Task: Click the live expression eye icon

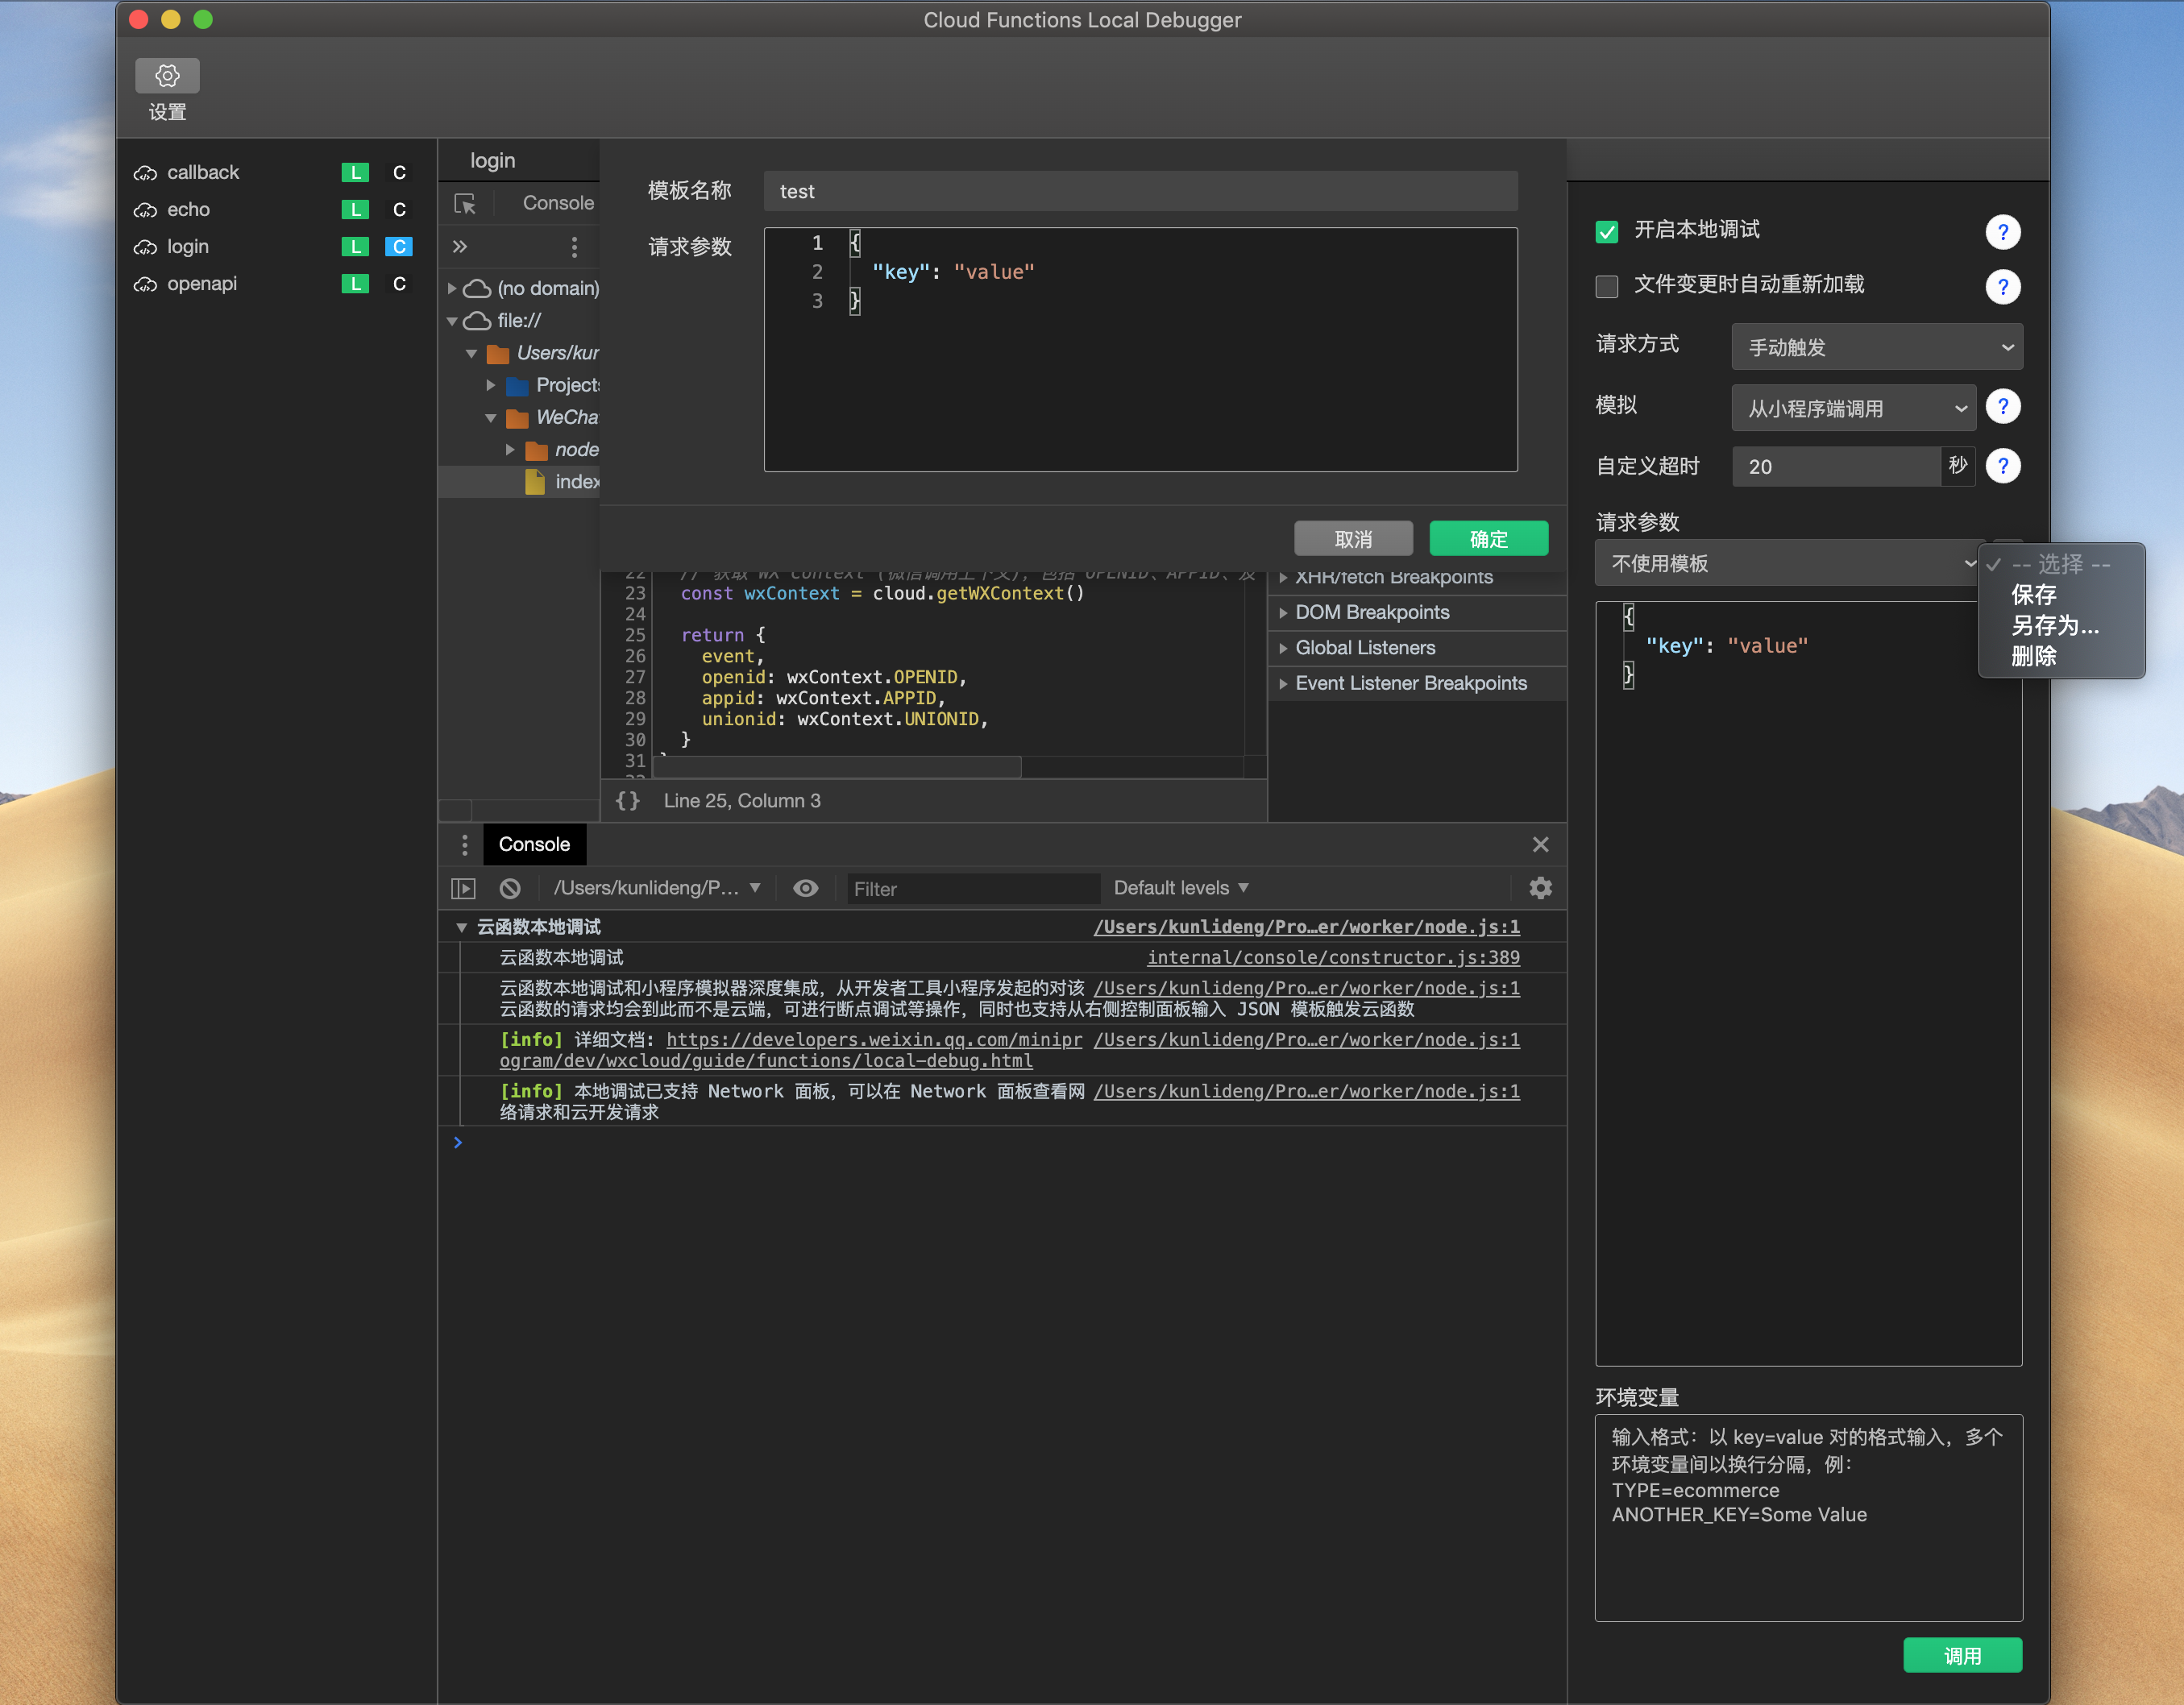Action: tap(805, 888)
